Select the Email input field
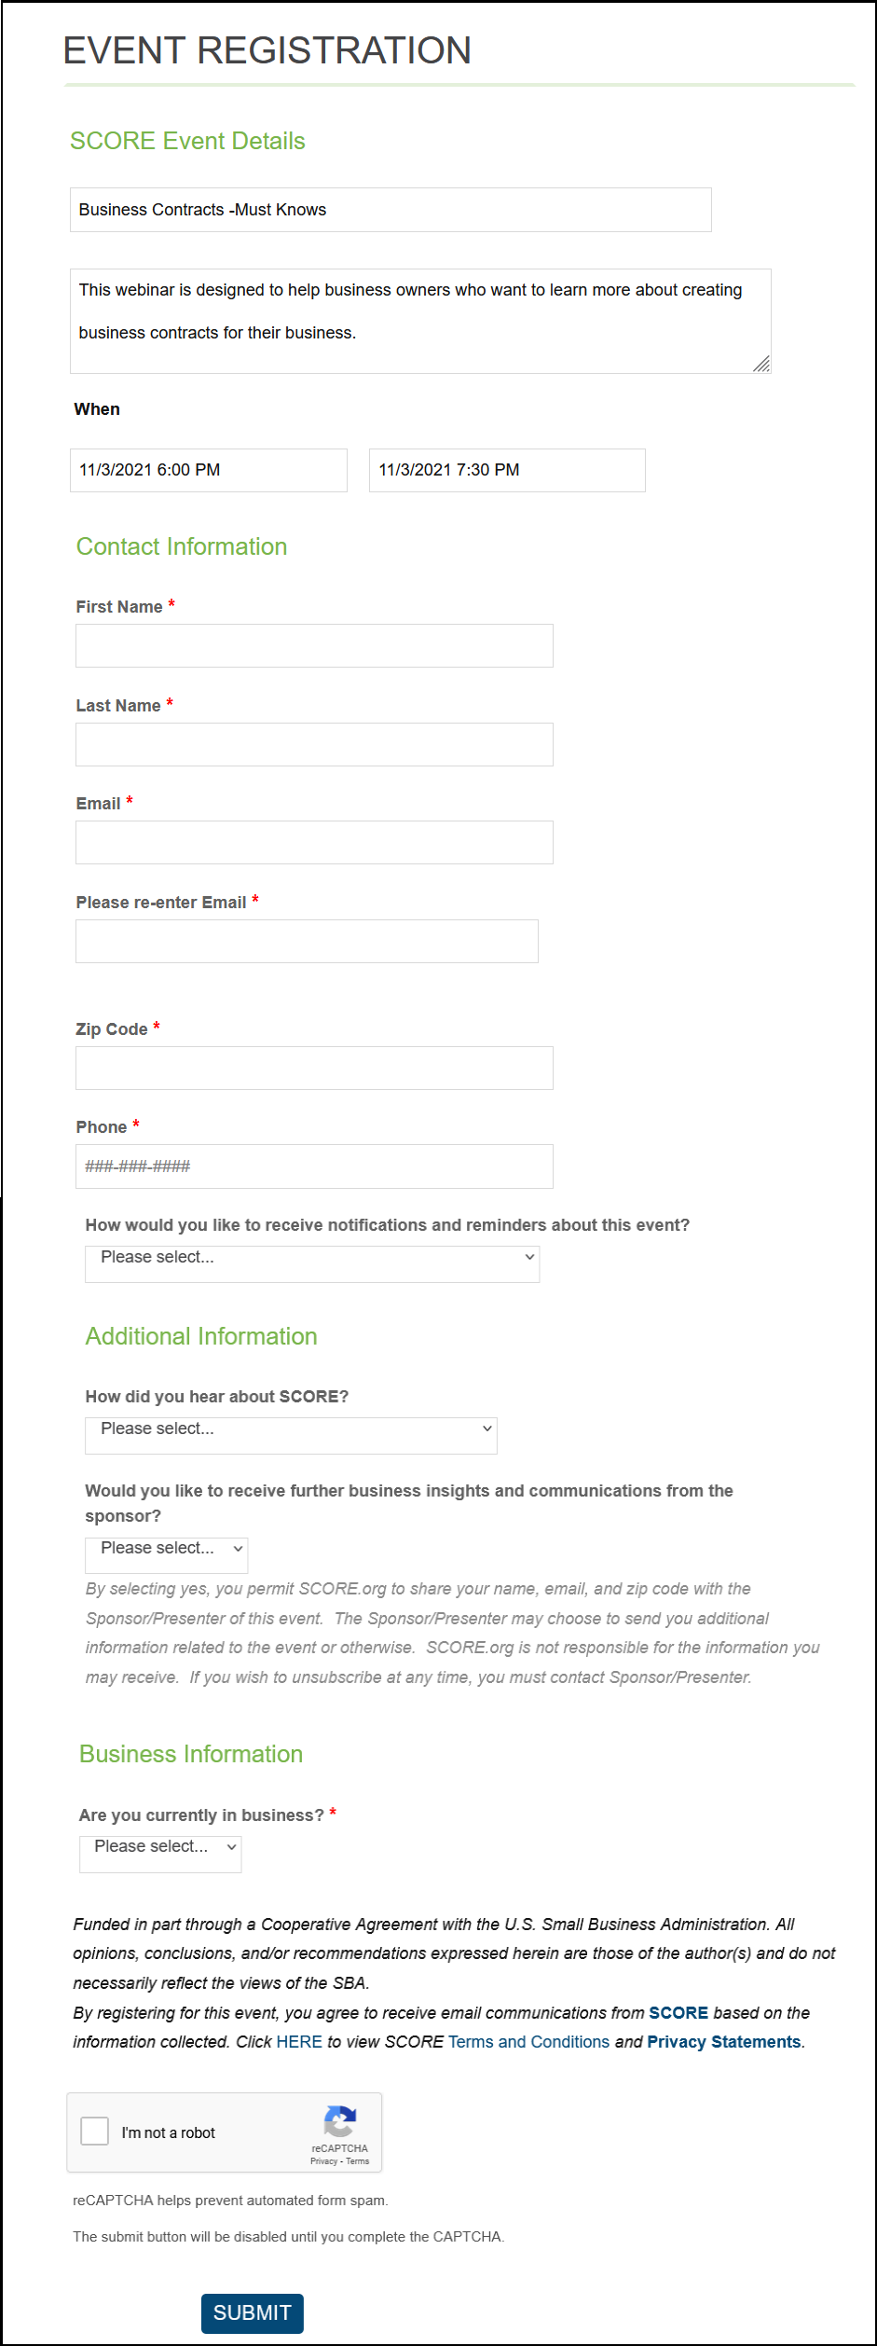This screenshot has width=877, height=2346. [314, 842]
